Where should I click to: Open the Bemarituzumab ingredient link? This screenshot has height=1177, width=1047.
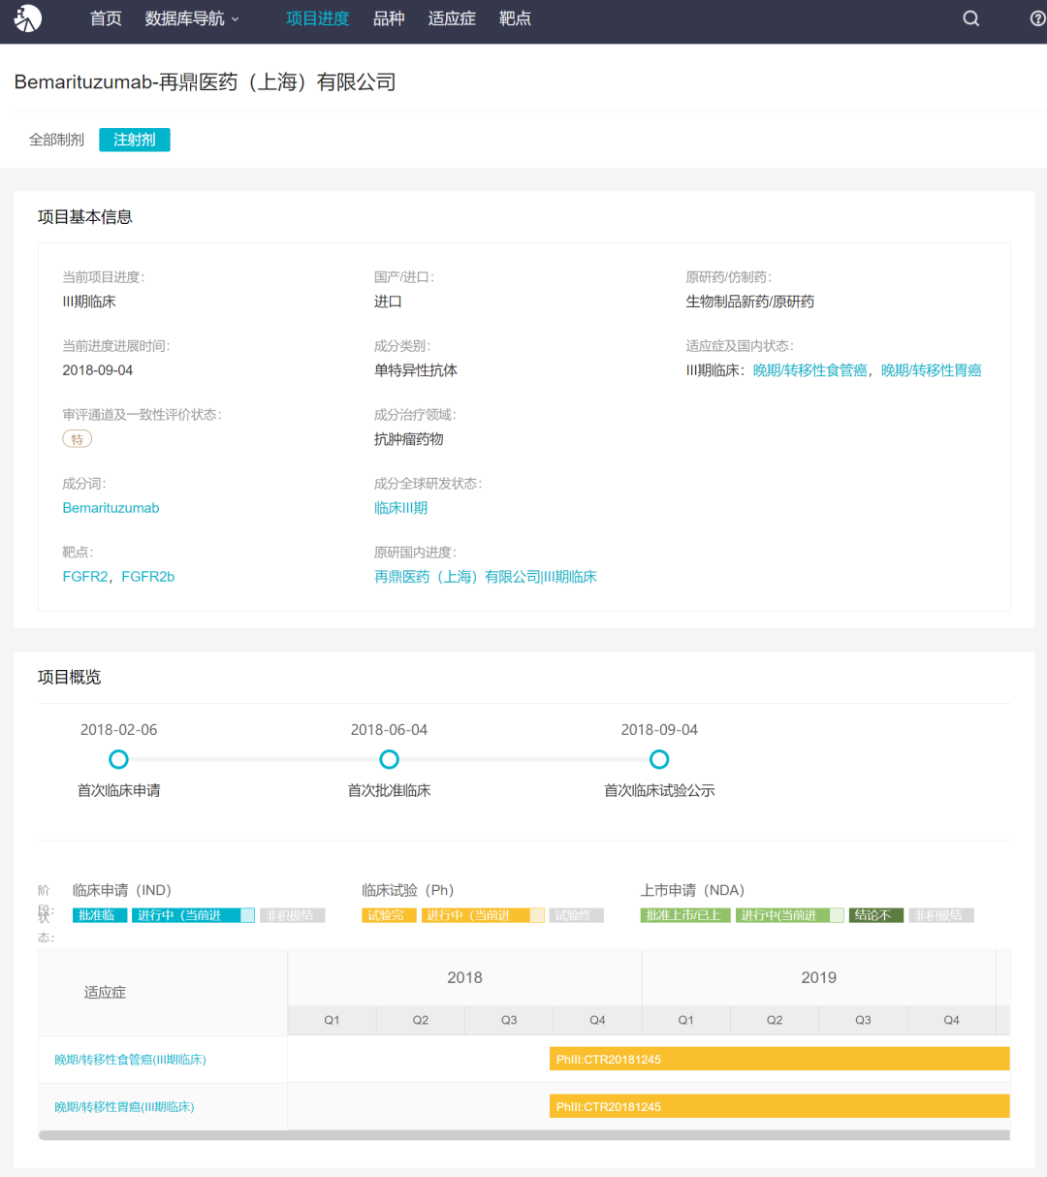[x=111, y=508]
